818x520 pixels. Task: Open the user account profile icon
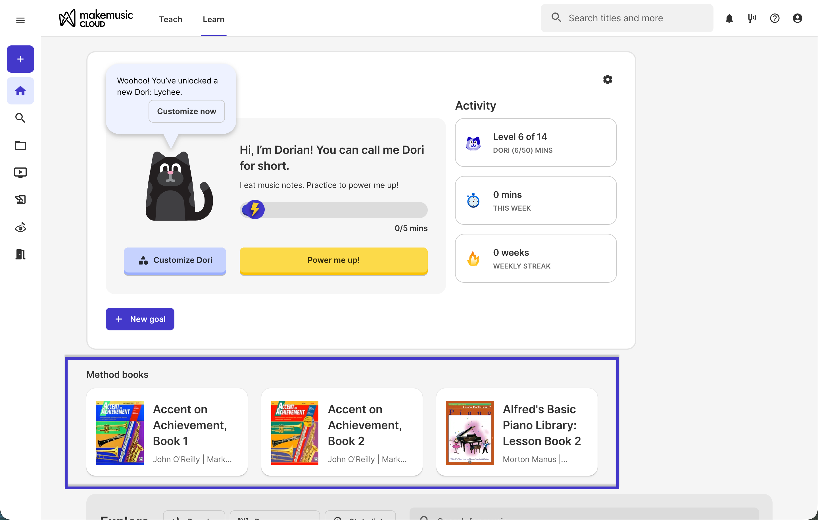click(797, 18)
